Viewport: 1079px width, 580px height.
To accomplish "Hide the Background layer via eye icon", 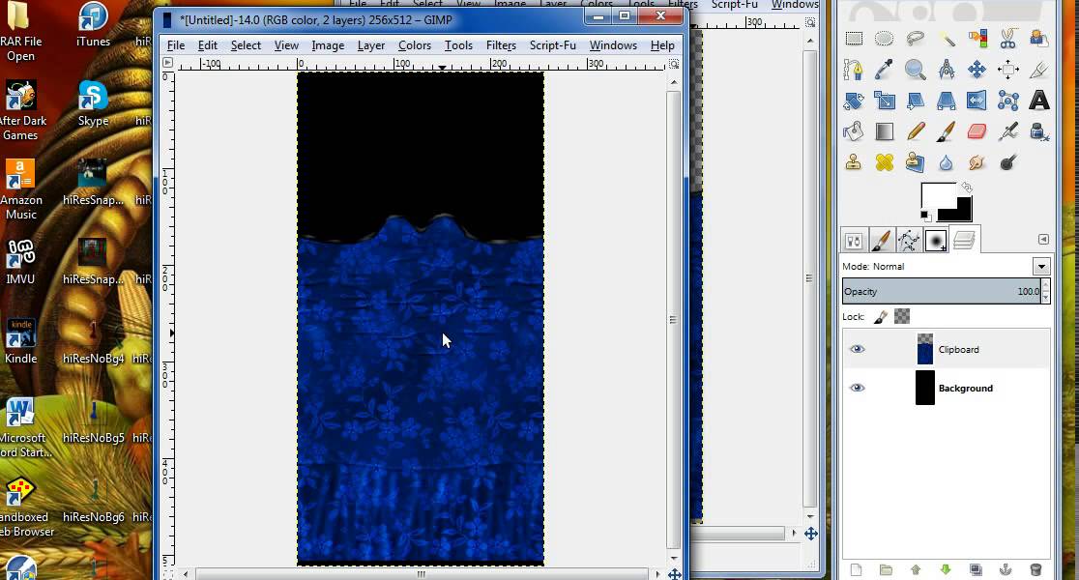I will click(857, 388).
